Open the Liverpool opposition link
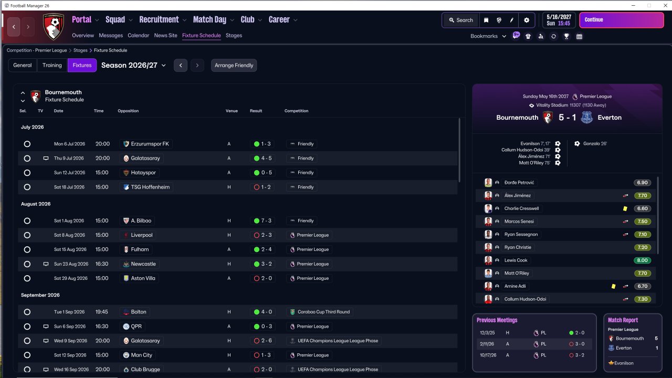This screenshot has height=378, width=672. tap(138, 235)
